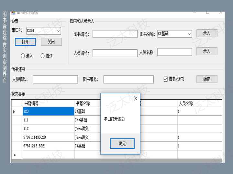Toggle the 借书/还书 checkbox
This screenshot has height=174, width=233.
click(x=166, y=79)
